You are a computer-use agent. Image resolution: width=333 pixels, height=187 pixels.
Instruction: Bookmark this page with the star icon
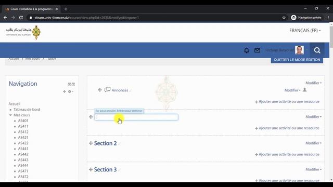point(284,18)
